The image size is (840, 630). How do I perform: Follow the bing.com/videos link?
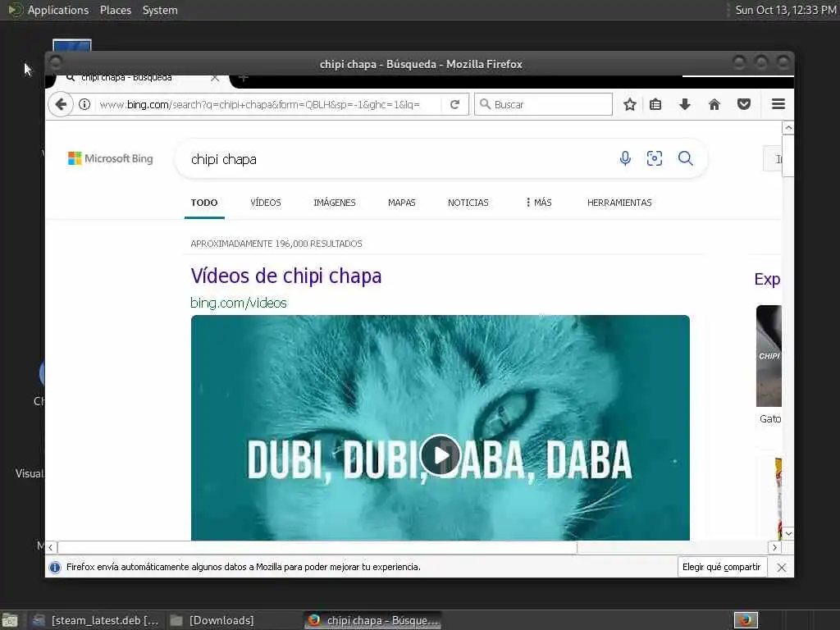239,303
